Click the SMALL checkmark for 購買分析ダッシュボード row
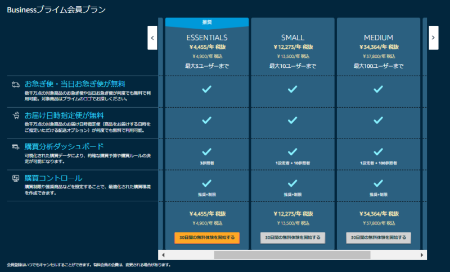Viewport: 450px width, 272px height. (292, 151)
